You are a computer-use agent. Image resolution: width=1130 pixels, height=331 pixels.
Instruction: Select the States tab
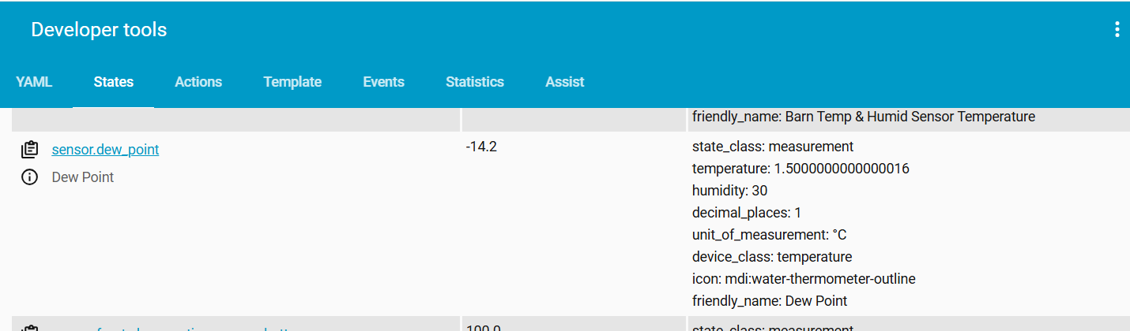(x=113, y=82)
